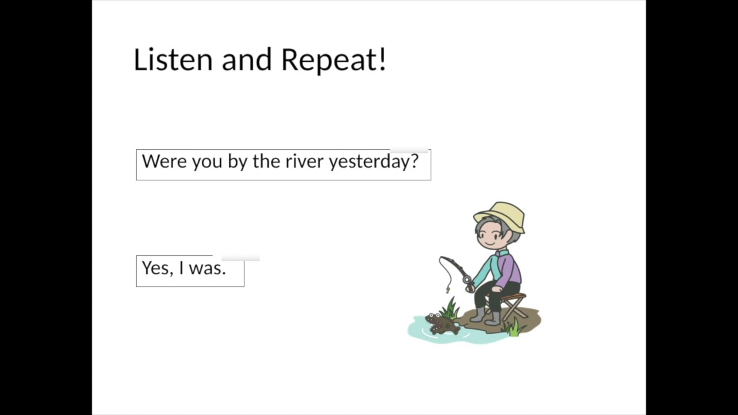Image resolution: width=738 pixels, height=415 pixels.
Task: Click the green grass tuft beside the fish
Action: (450, 308)
